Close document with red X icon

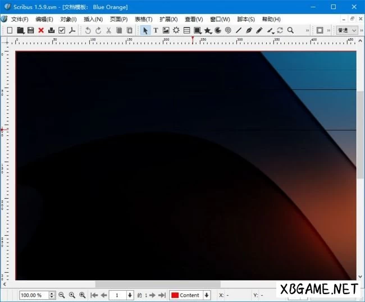pyautogui.click(x=41, y=30)
